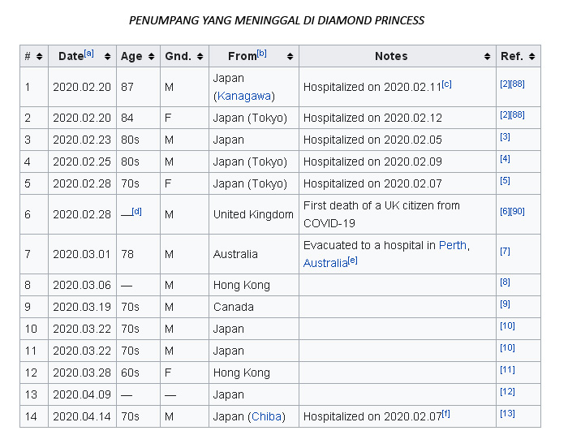This screenshot has height=448, width=568.
Task: Open reference [8] link
Action: coord(505,282)
